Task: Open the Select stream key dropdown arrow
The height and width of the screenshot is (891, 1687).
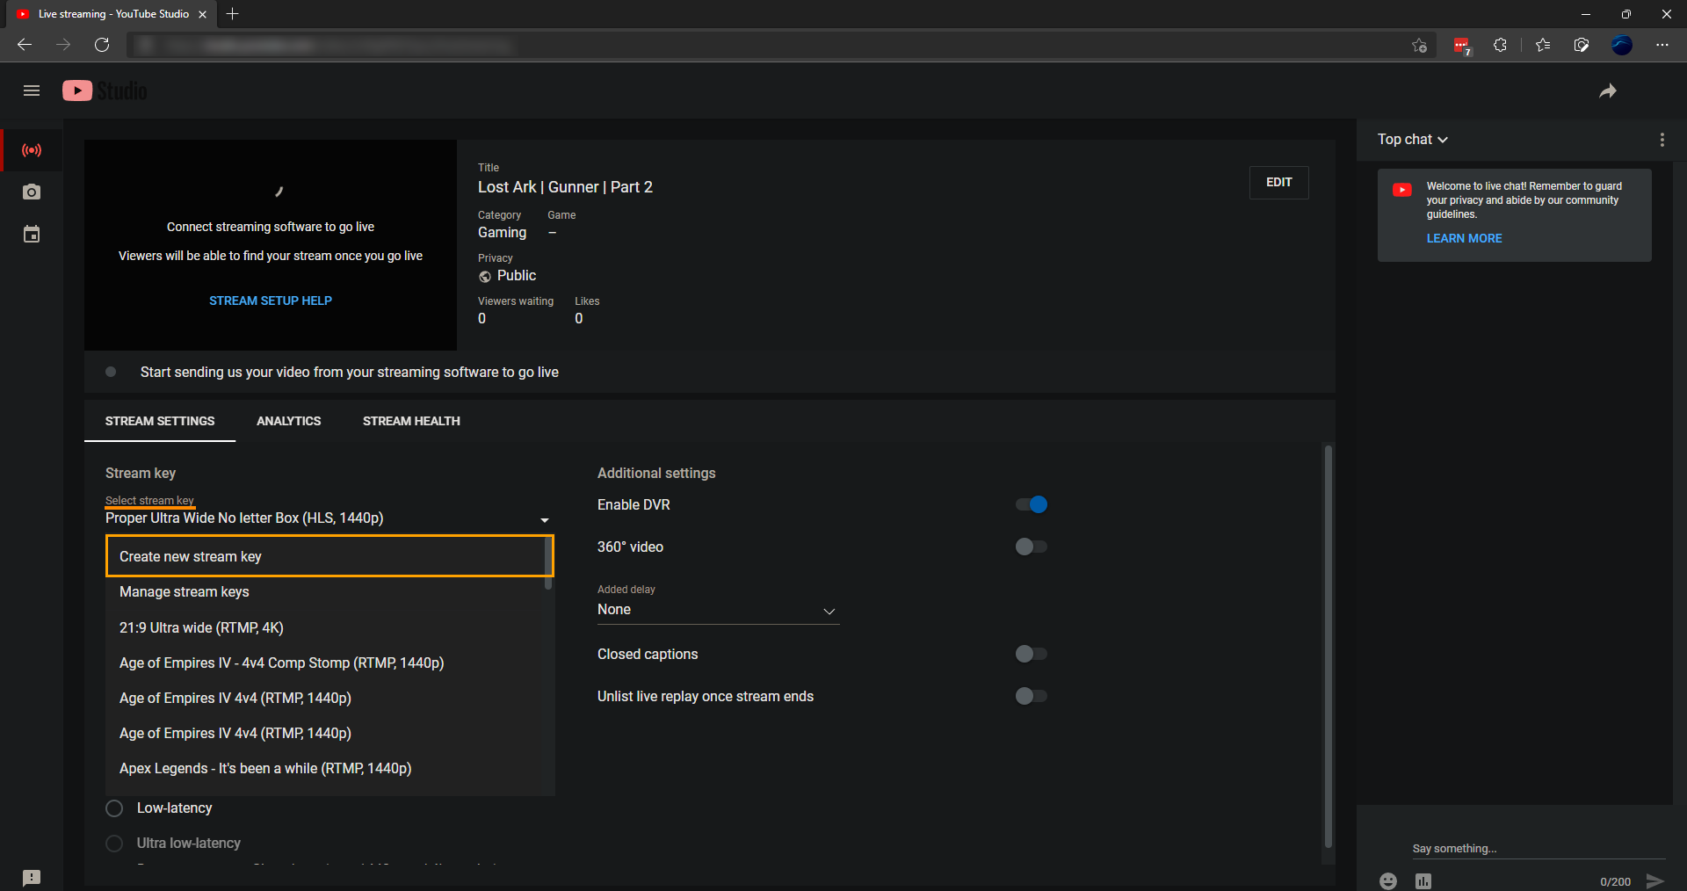Action: pos(545,520)
